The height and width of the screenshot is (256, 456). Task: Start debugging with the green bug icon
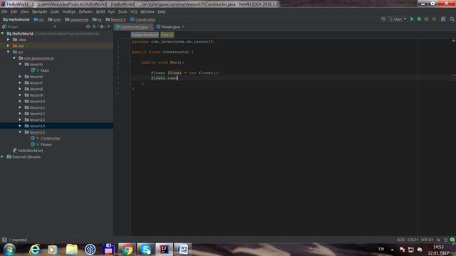click(419, 19)
